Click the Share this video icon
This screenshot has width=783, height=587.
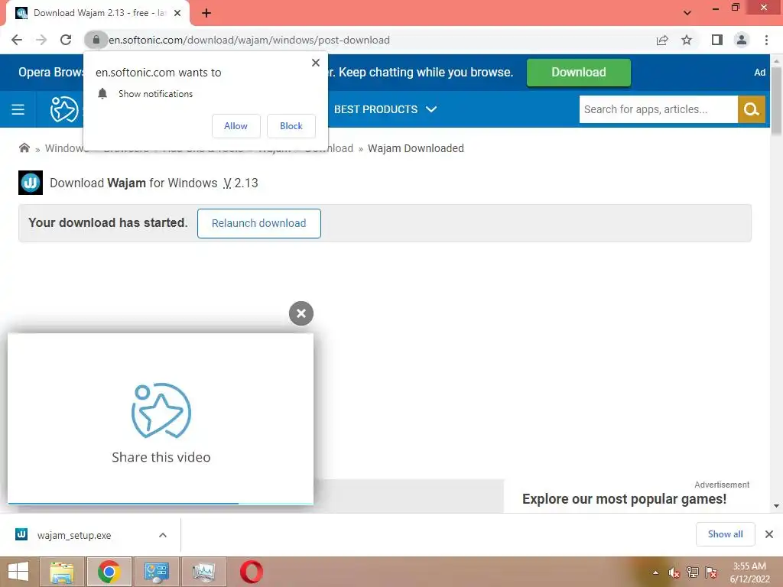pyautogui.click(x=161, y=410)
